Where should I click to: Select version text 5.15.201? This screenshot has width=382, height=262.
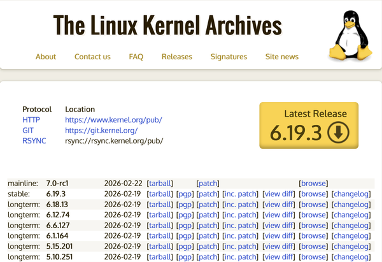click(x=59, y=247)
